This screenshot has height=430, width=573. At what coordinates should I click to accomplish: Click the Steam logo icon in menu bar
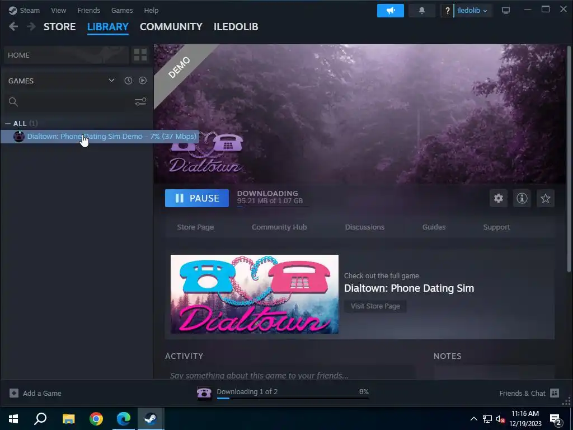(13, 10)
